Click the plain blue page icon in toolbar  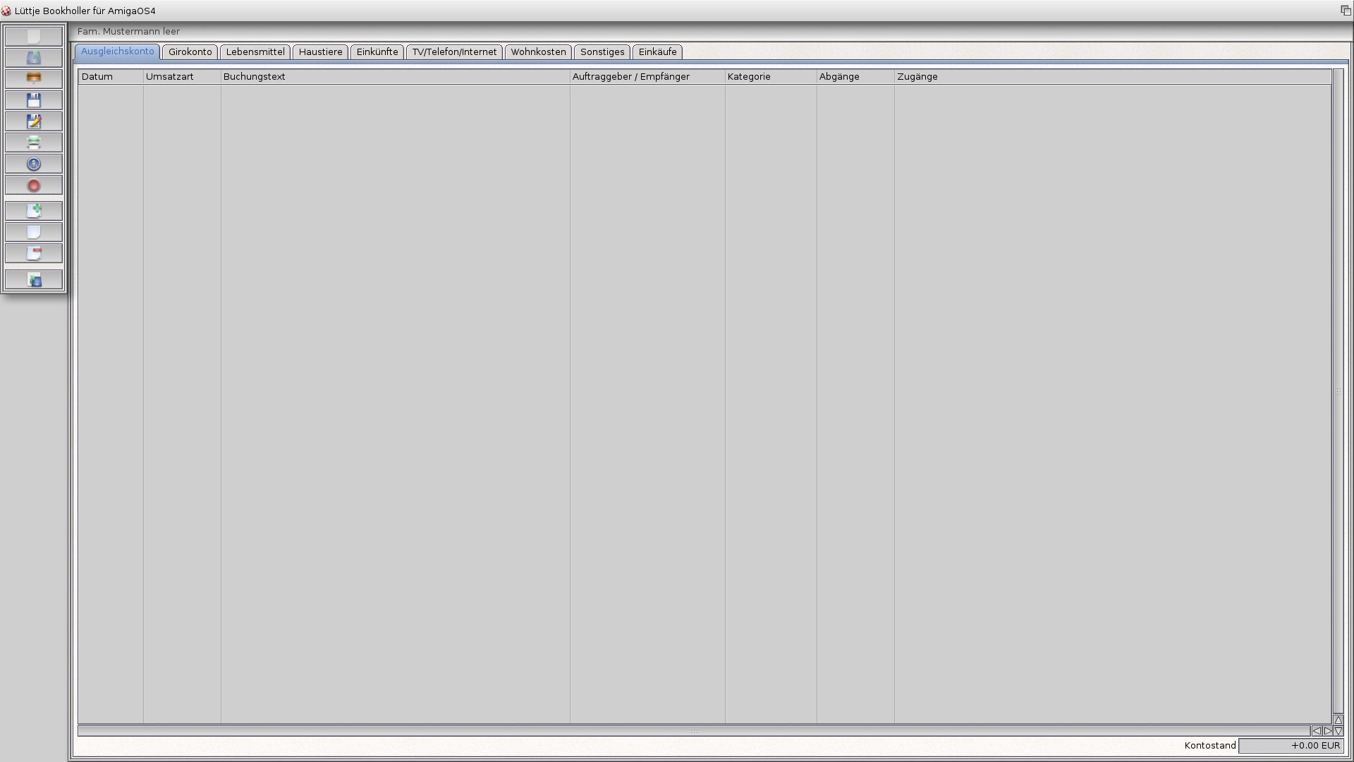33,232
